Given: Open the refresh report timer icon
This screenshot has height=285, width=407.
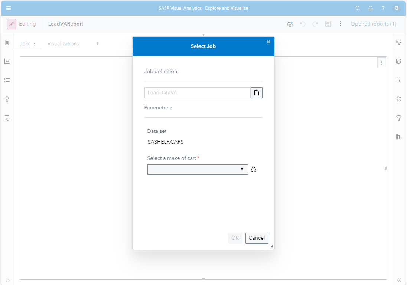Looking at the screenshot, I should tap(290, 23).
